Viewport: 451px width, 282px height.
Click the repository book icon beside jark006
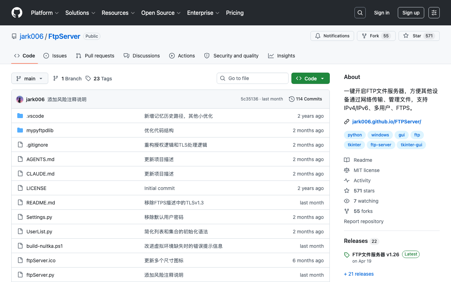click(14, 36)
